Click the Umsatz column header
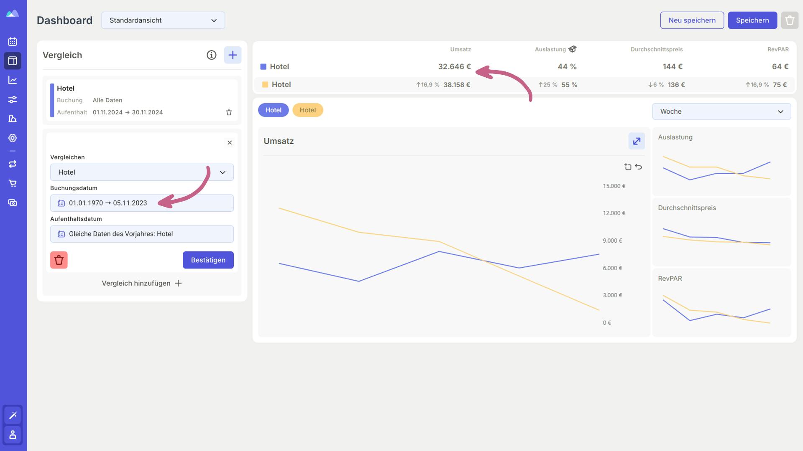 [460, 49]
